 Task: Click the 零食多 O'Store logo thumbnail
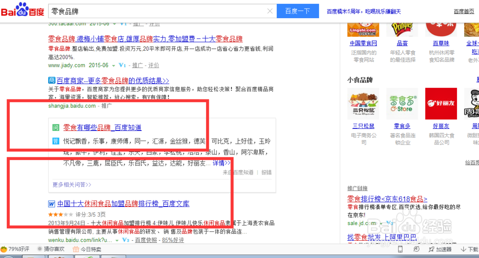click(x=402, y=104)
